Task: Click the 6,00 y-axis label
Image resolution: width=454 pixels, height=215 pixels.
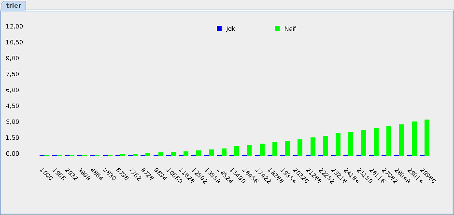Action: [x=13, y=90]
